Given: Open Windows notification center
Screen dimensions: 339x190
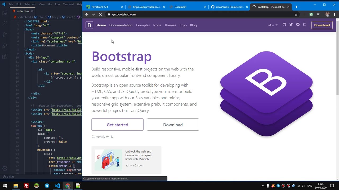Looking at the screenshot, I should pos(332,186).
